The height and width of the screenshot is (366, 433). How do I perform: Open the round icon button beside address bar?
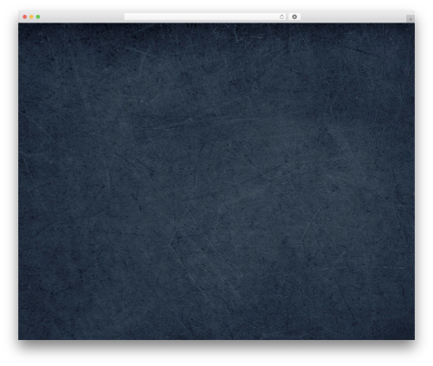click(294, 17)
